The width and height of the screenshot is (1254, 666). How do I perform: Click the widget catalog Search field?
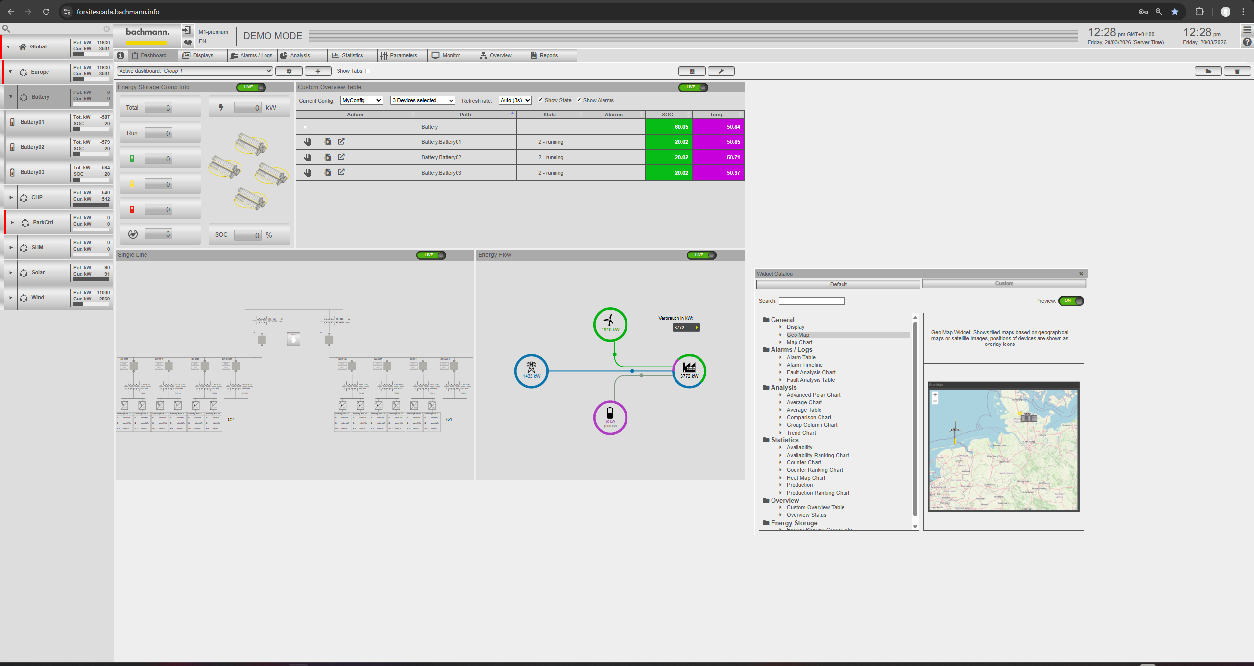click(x=811, y=301)
